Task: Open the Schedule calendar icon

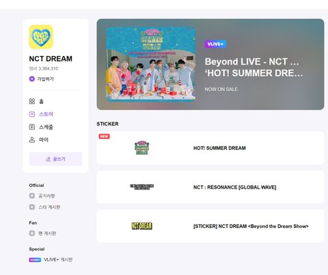Action: click(x=32, y=127)
